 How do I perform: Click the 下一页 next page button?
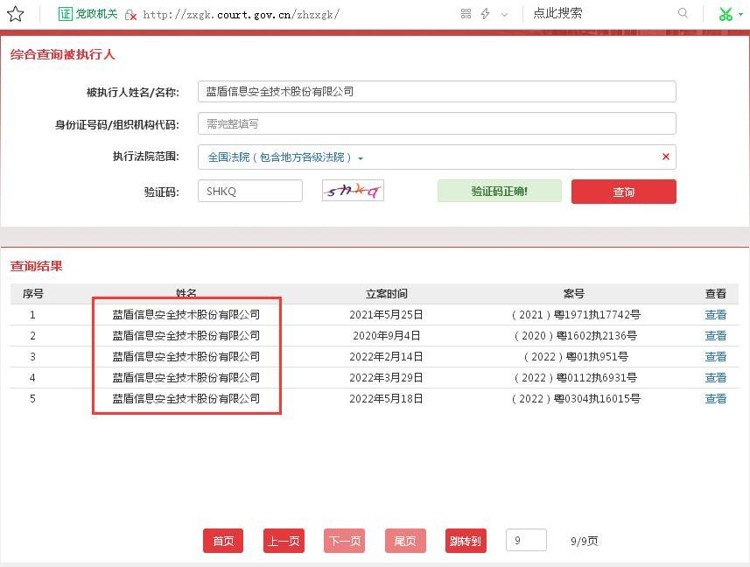[345, 541]
